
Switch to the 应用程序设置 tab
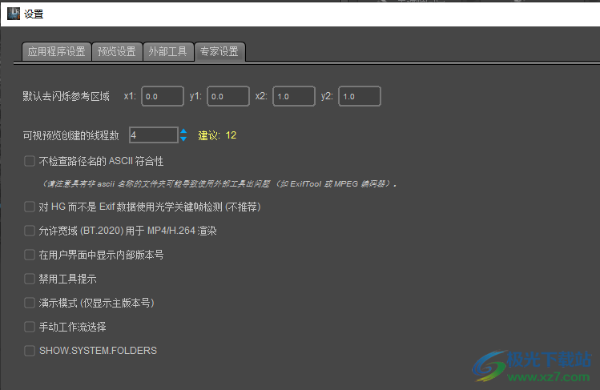[56, 51]
